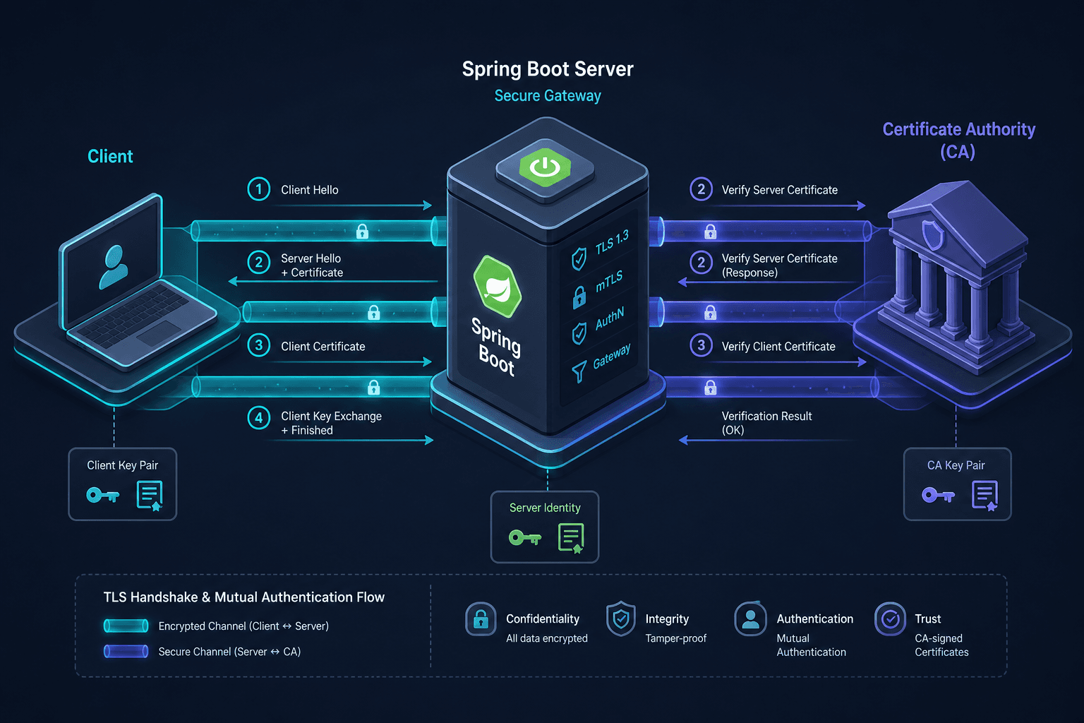Screen dimensions: 1084x723
Task: Click the 'TLS 1.3' text on the server
Action: 612,241
